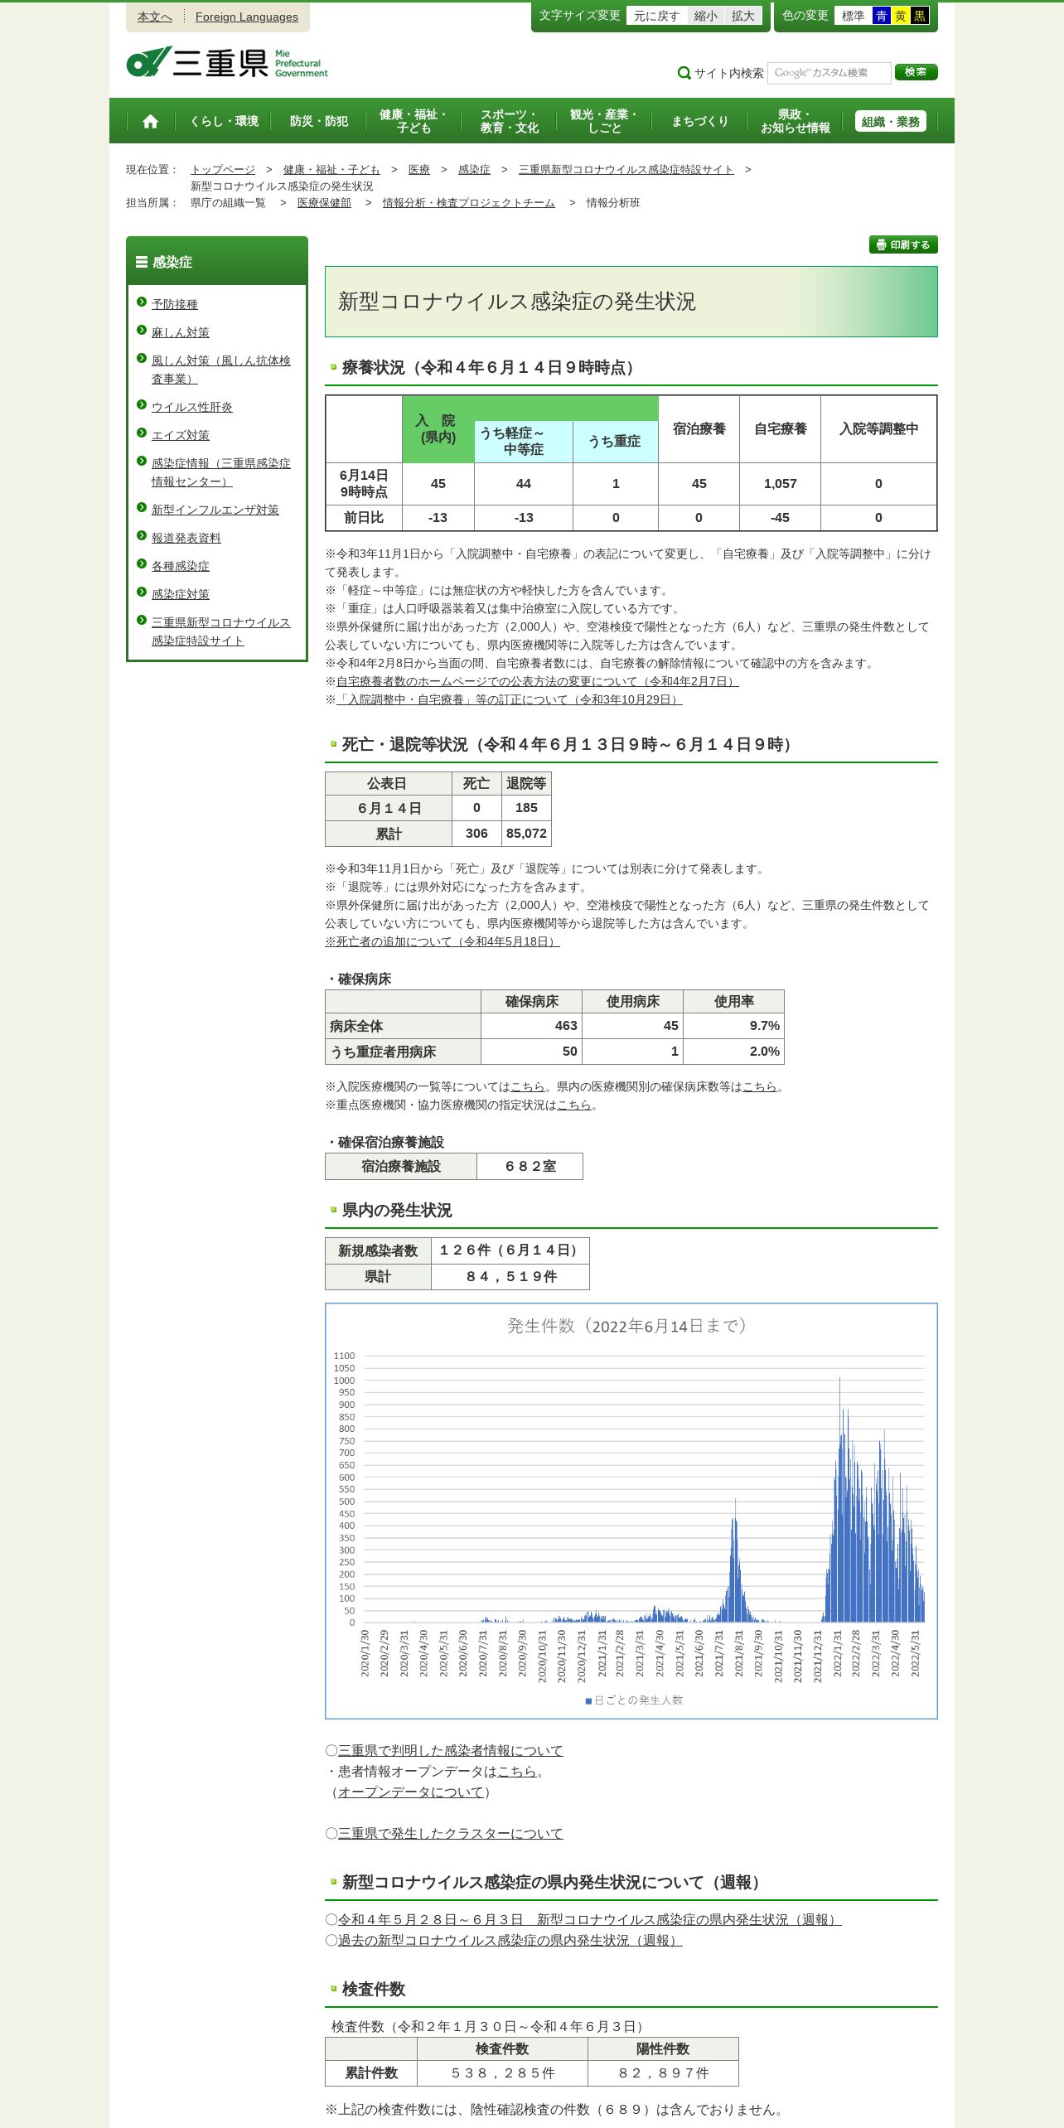Click 医療保健部 in the department path
The height and width of the screenshot is (2128, 1064).
tap(324, 202)
